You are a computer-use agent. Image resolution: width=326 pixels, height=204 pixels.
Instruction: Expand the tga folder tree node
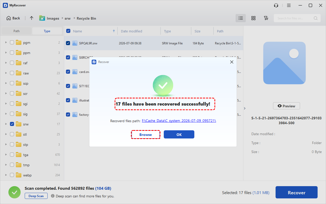pyautogui.click(x=6, y=155)
